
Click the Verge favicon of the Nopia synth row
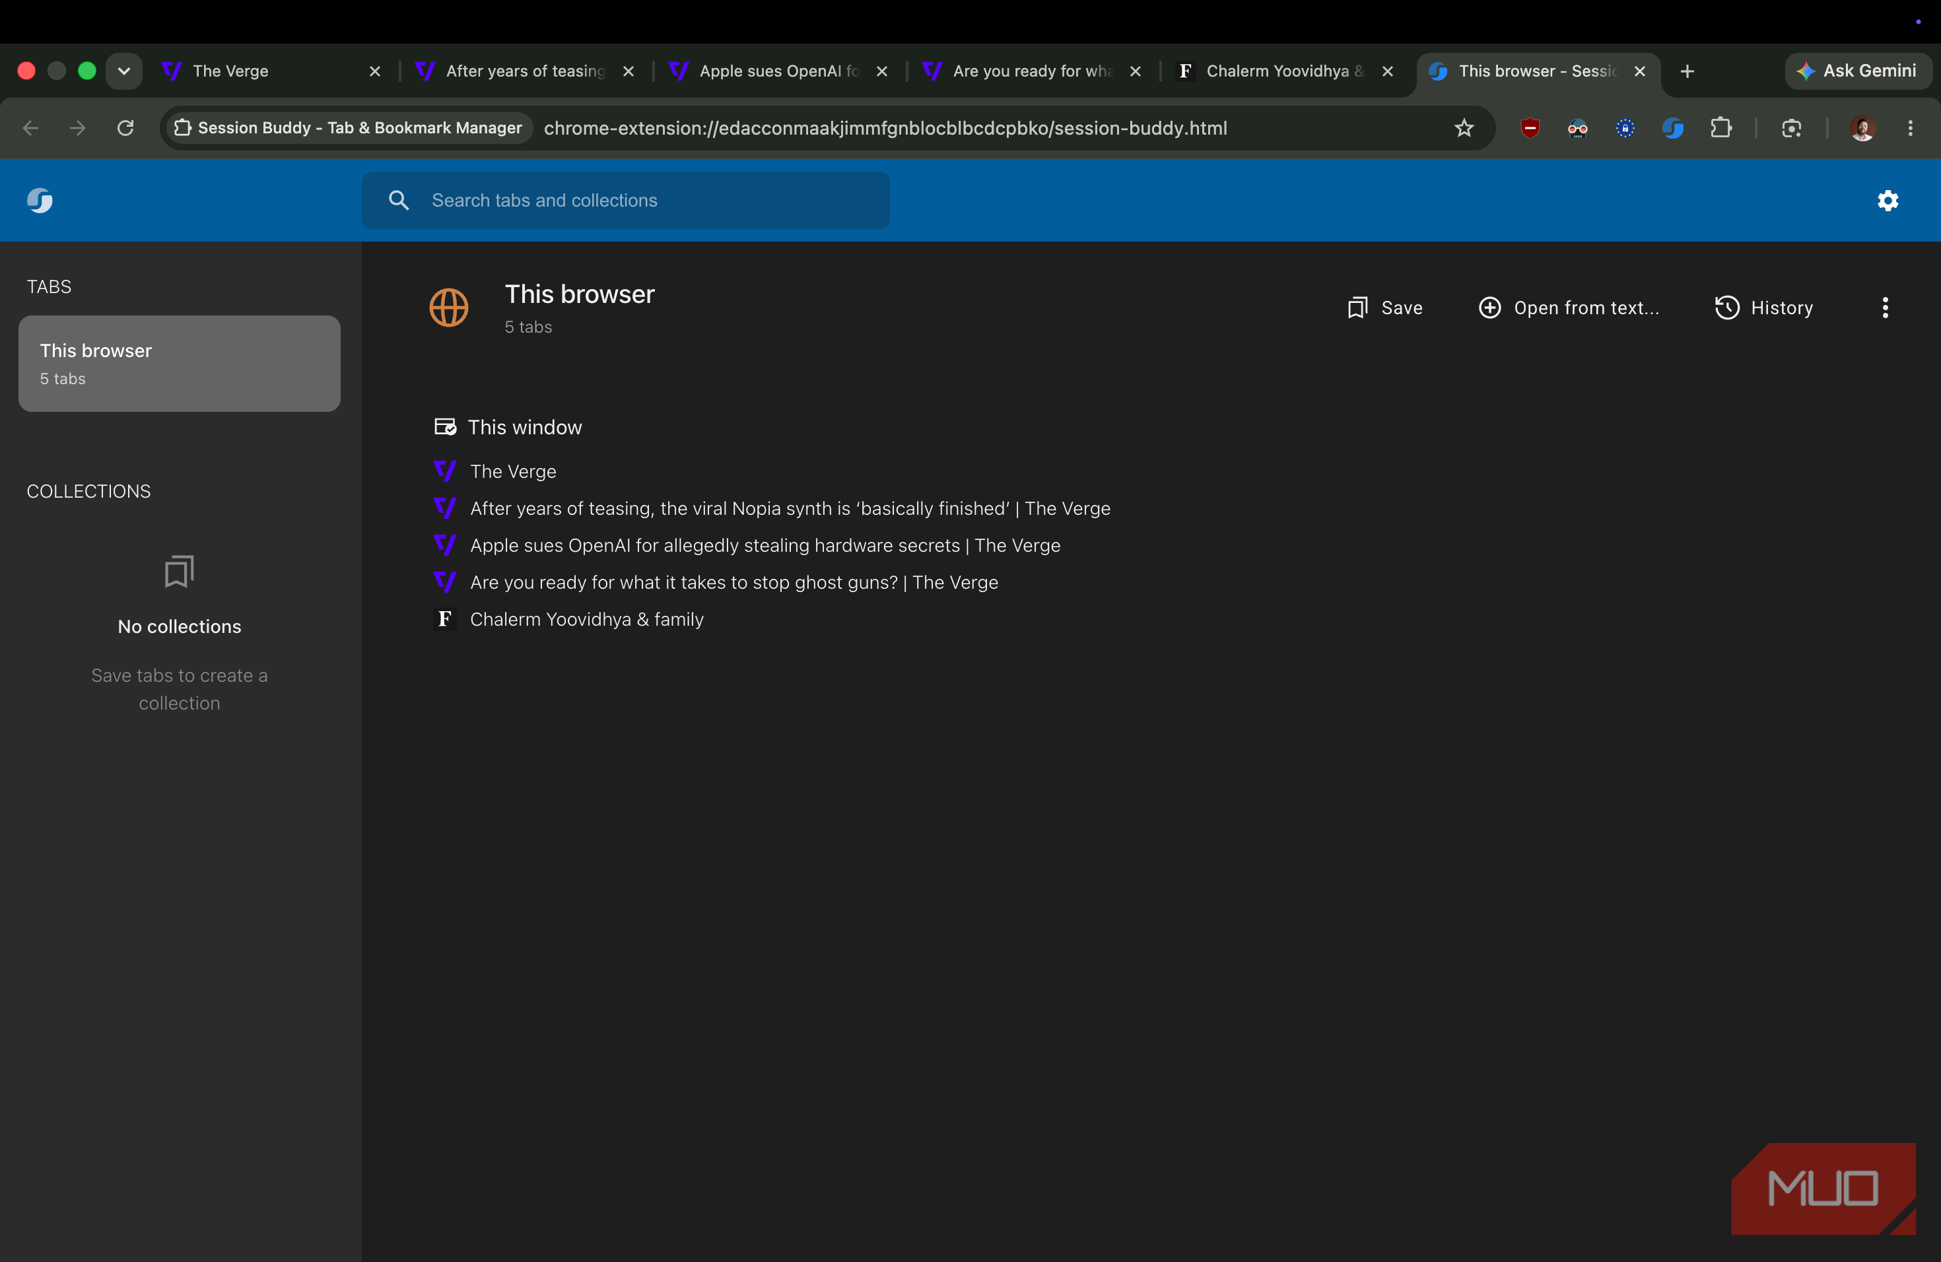click(x=444, y=508)
